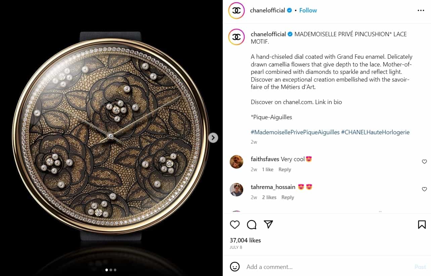The image size is (431, 276).
Task: Save post using bookmark icon
Action: point(422,225)
